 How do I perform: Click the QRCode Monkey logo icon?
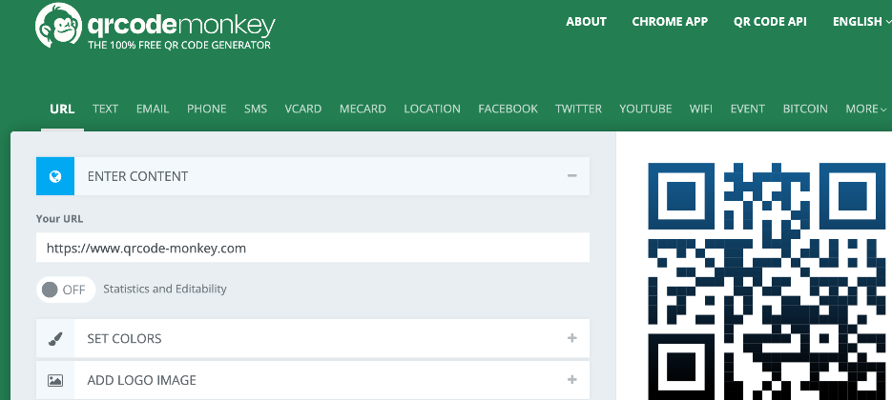(56, 27)
